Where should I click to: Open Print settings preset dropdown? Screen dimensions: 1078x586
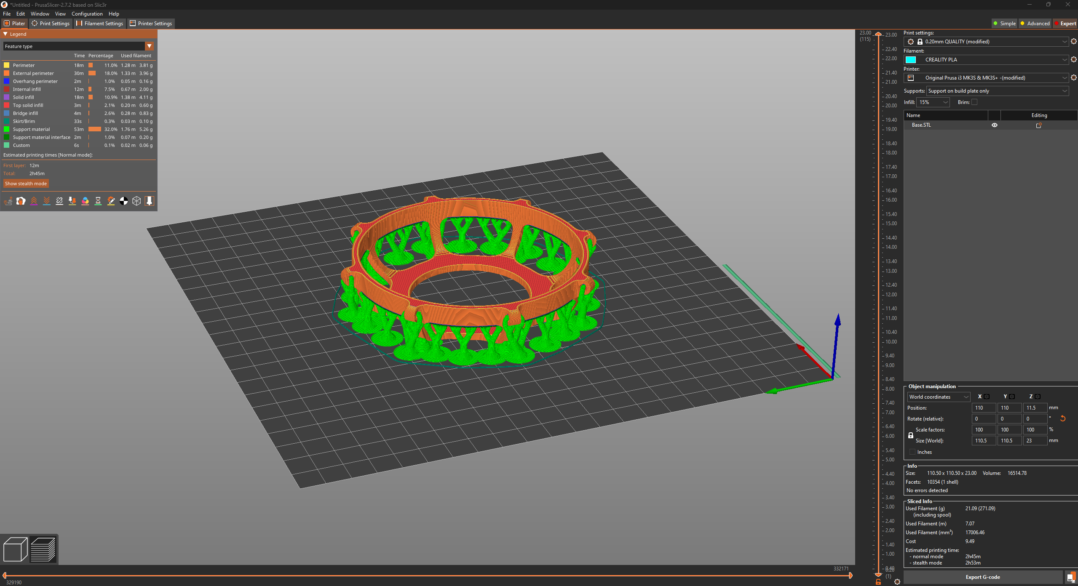pos(986,42)
